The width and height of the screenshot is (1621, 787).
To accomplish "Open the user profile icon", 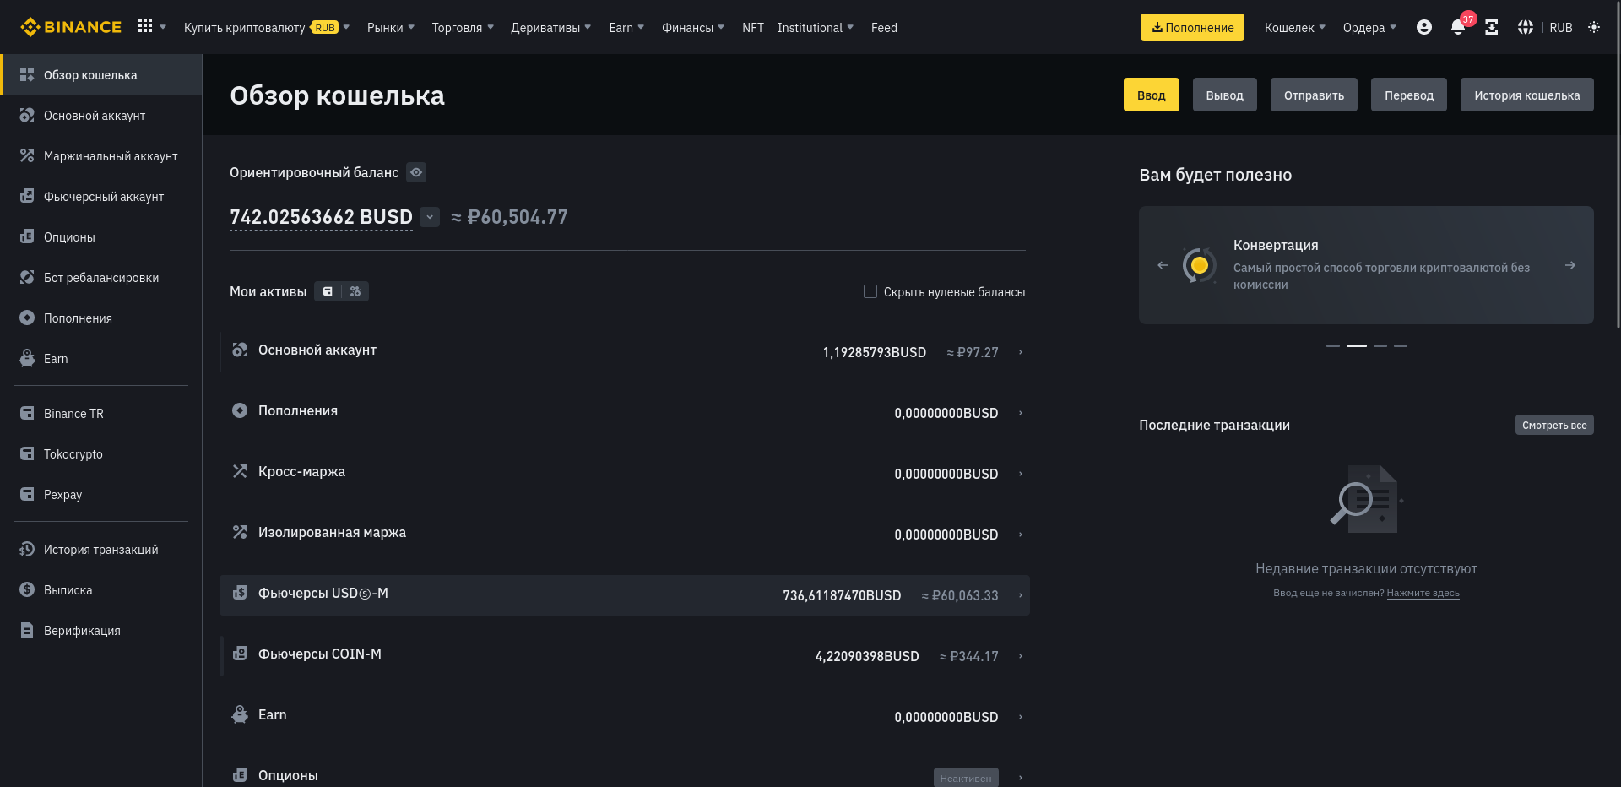I will pos(1424,27).
